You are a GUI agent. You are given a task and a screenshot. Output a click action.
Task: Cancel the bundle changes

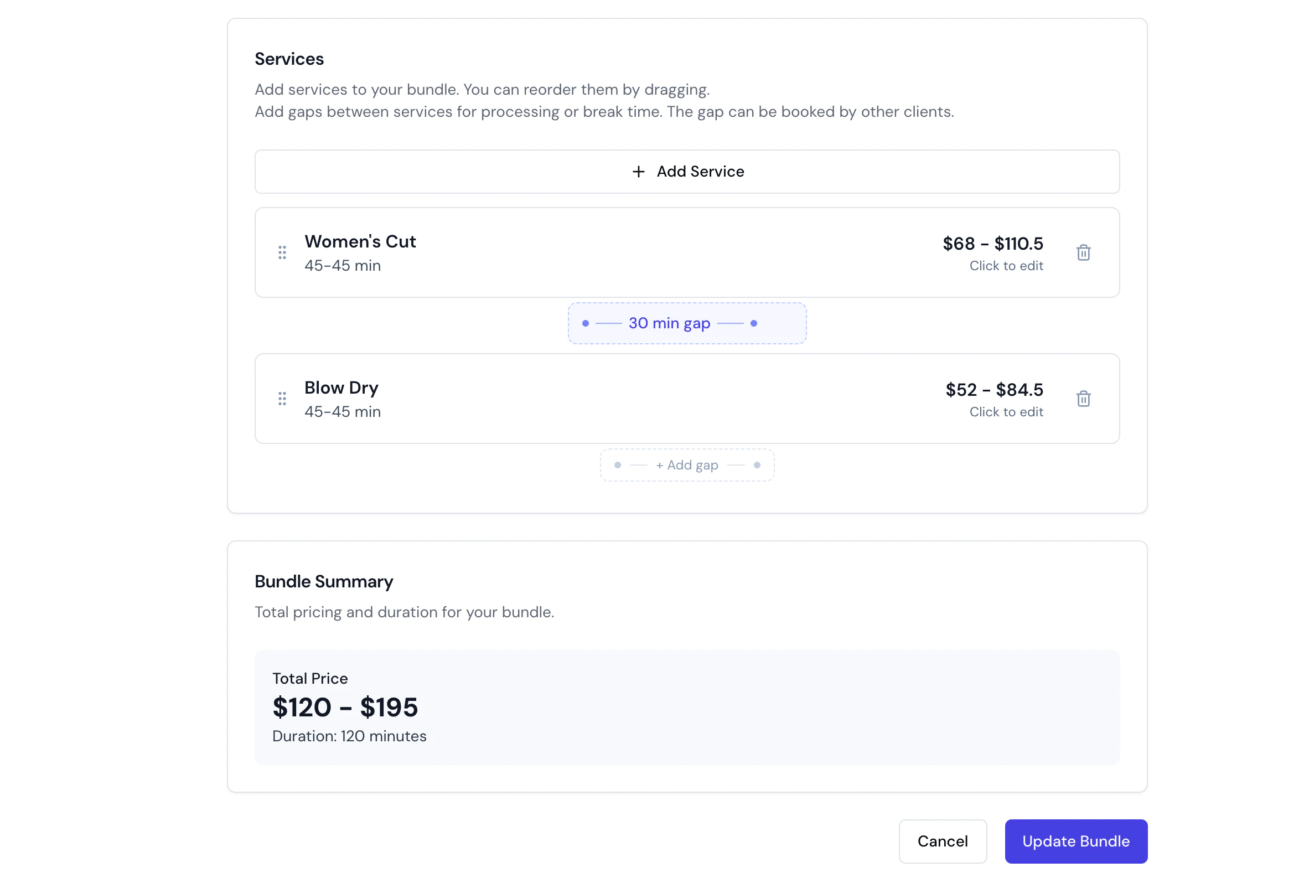pyautogui.click(x=943, y=841)
